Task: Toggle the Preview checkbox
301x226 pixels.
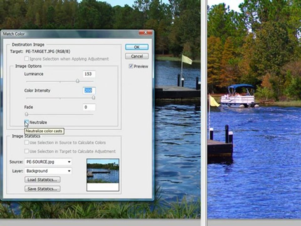Action: (x=131, y=66)
